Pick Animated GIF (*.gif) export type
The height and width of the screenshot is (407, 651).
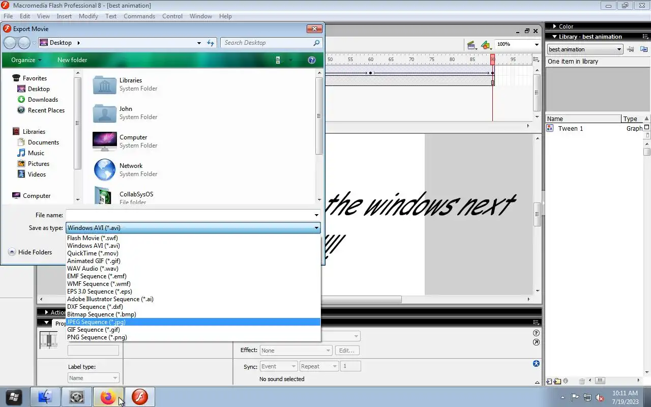[x=193, y=260]
